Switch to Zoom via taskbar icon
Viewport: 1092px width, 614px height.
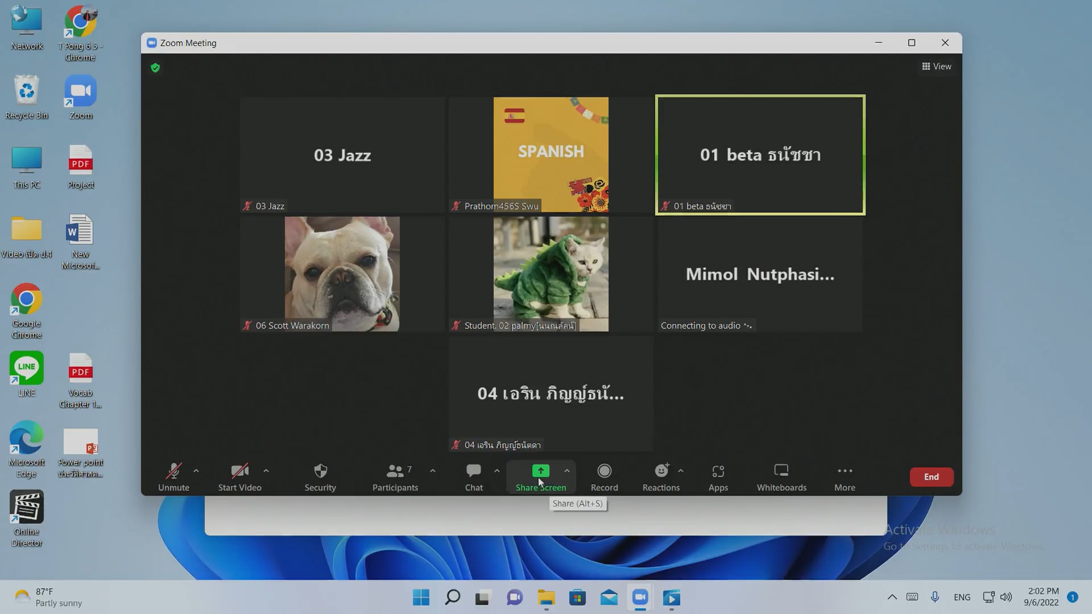(x=640, y=598)
